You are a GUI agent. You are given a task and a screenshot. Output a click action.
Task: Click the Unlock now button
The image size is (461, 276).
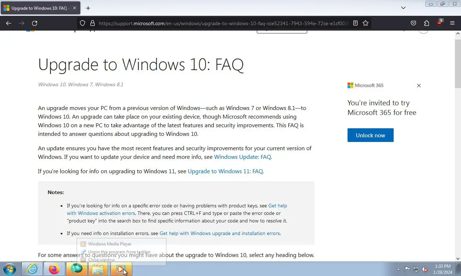pyautogui.click(x=370, y=135)
